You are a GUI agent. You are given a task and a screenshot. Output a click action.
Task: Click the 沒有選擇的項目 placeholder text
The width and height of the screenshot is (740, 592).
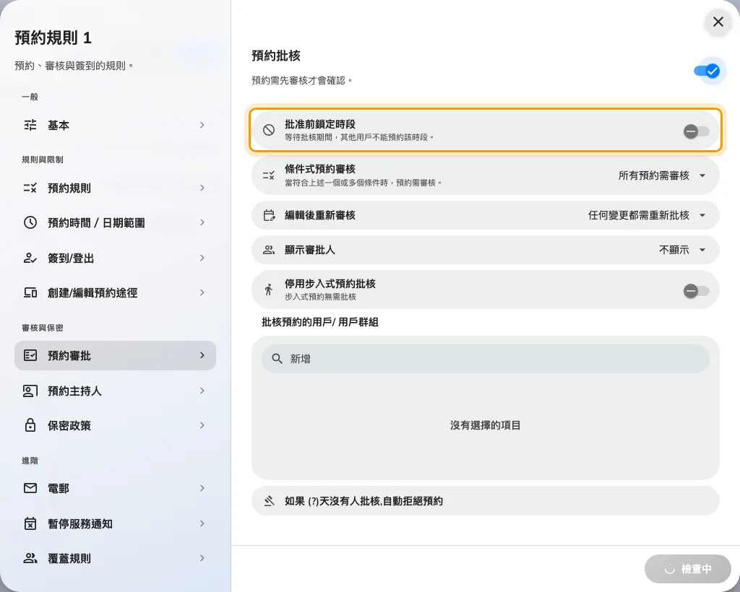[485, 425]
